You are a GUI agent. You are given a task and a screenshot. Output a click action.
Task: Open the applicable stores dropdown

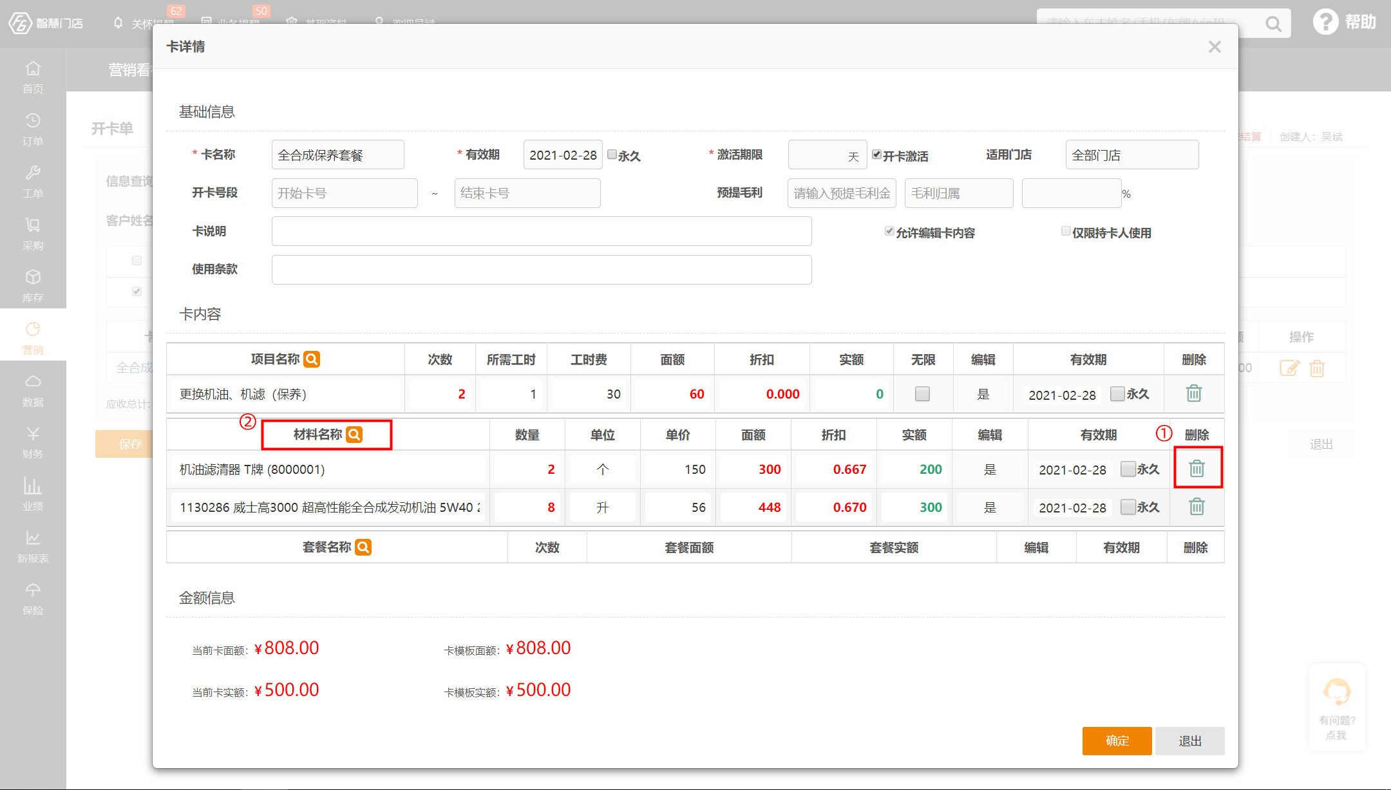pyautogui.click(x=1131, y=155)
